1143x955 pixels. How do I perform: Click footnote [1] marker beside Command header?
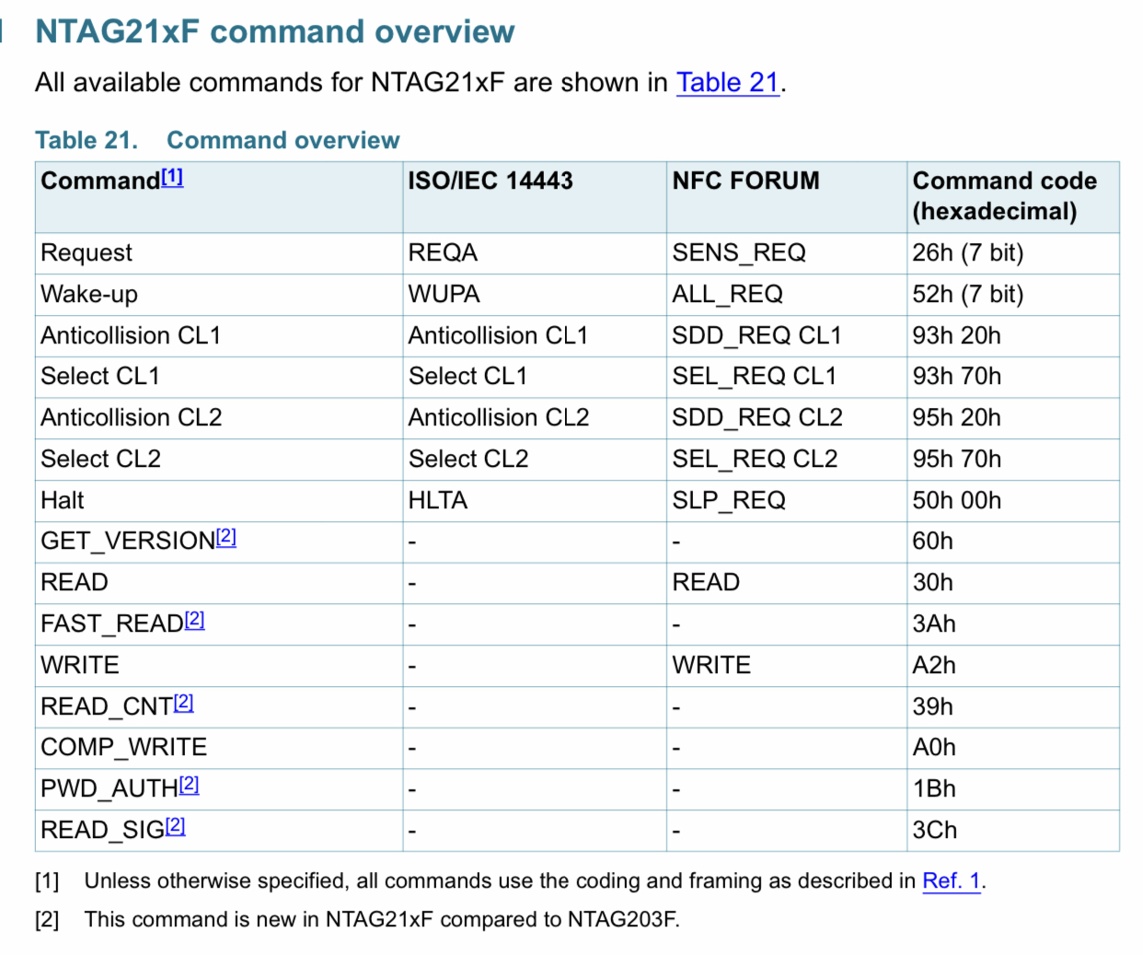pyautogui.click(x=172, y=177)
